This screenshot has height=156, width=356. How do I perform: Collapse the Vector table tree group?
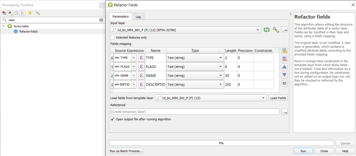4,26
